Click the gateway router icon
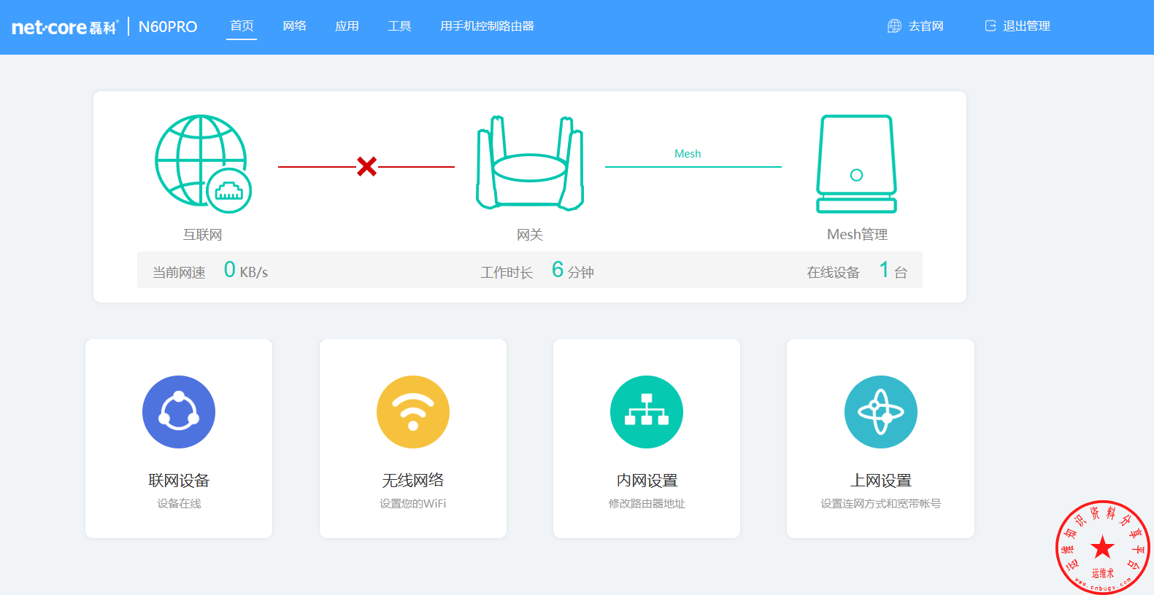The height and width of the screenshot is (595, 1154). [529, 163]
